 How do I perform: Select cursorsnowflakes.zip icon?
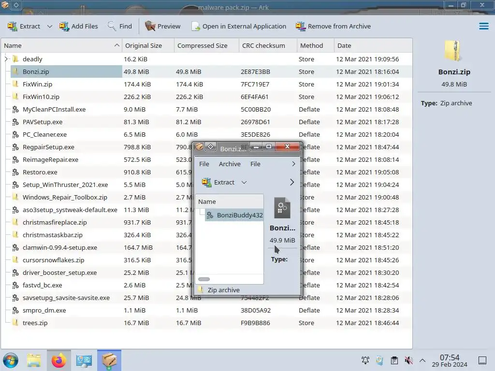[15, 260]
